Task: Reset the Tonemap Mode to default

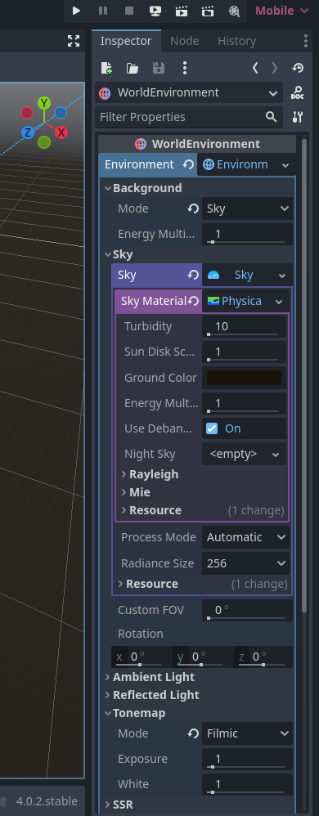Action: [x=194, y=733]
